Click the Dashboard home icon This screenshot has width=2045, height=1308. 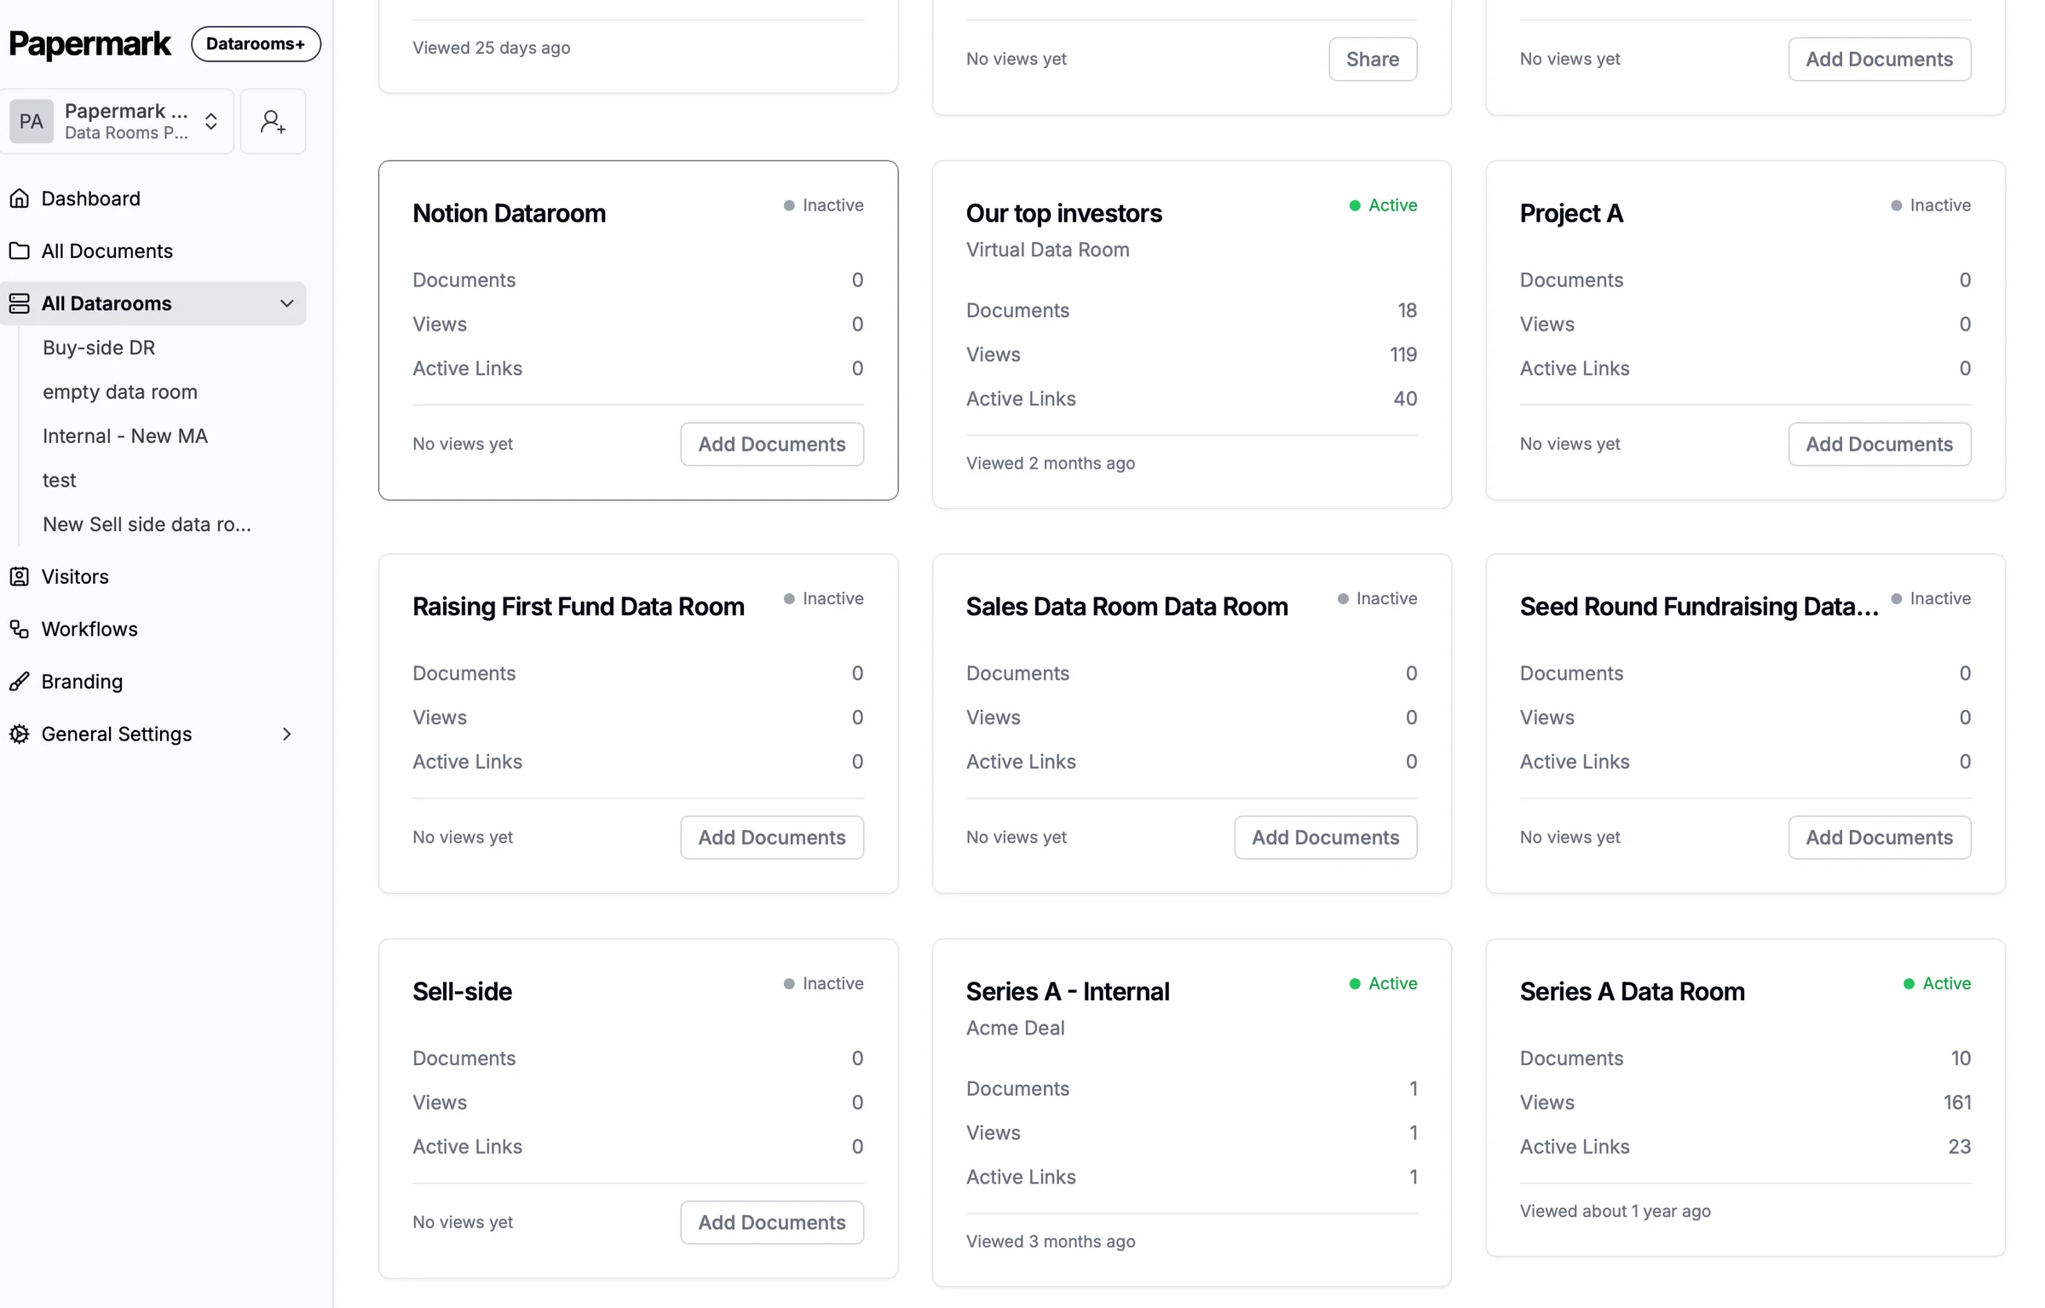[19, 199]
